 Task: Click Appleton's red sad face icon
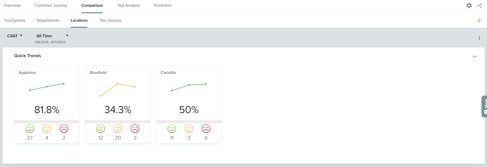click(x=64, y=128)
